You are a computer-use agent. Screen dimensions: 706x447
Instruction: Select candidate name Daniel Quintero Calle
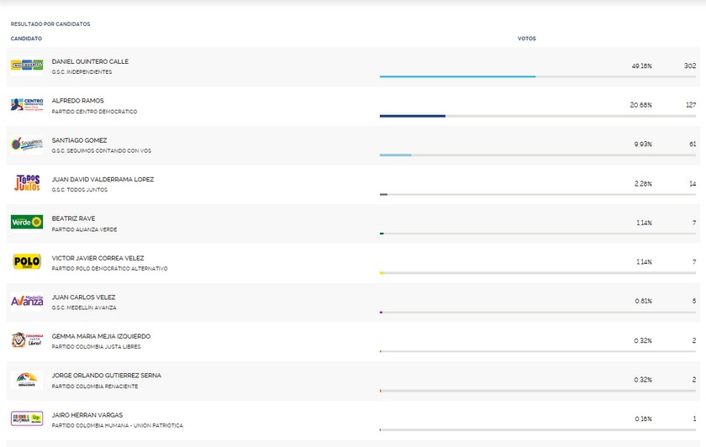tap(90, 61)
